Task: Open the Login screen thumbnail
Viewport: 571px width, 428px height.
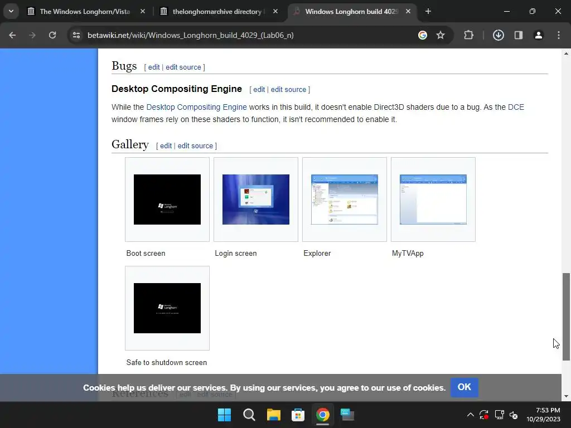Action: 256,200
